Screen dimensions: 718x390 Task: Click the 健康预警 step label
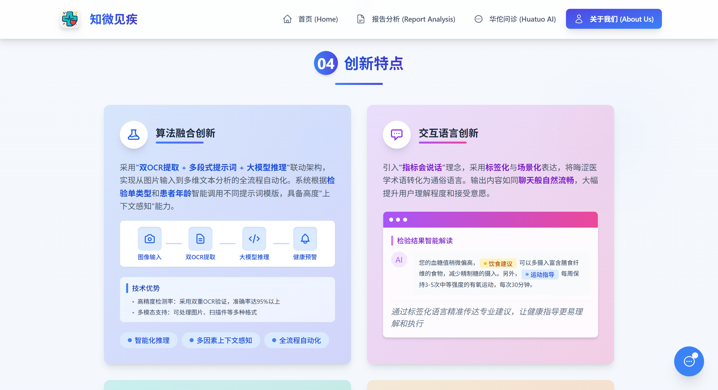pos(305,257)
